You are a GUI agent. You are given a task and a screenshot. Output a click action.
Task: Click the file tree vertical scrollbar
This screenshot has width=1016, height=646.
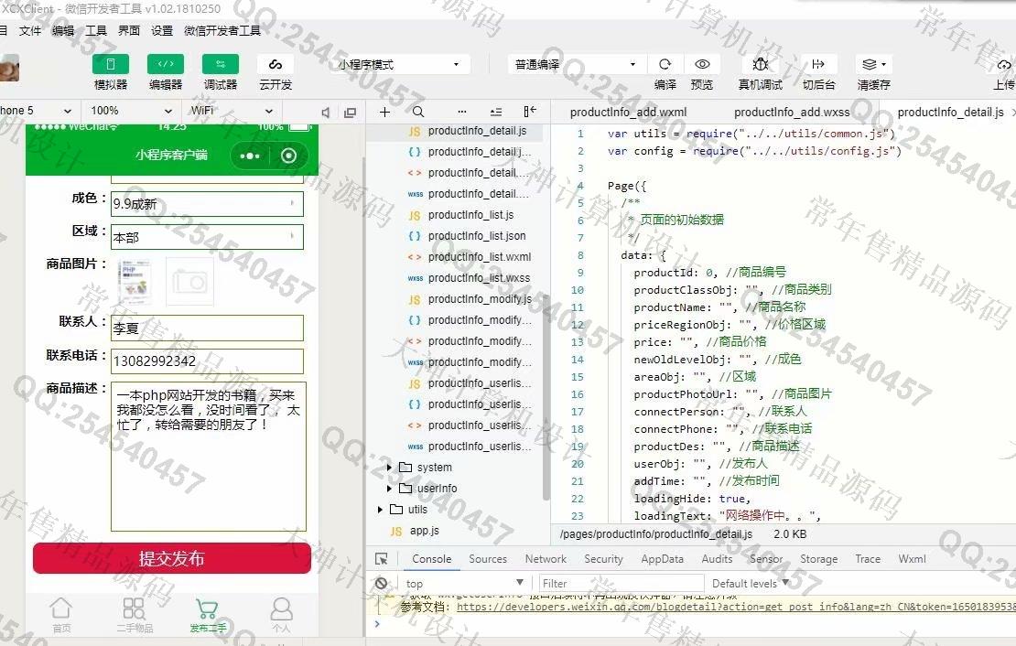coord(548,393)
